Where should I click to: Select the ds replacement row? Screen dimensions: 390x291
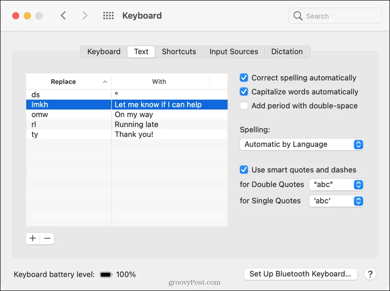(x=127, y=95)
